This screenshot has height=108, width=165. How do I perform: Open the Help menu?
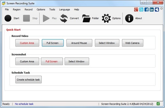point(76,10)
